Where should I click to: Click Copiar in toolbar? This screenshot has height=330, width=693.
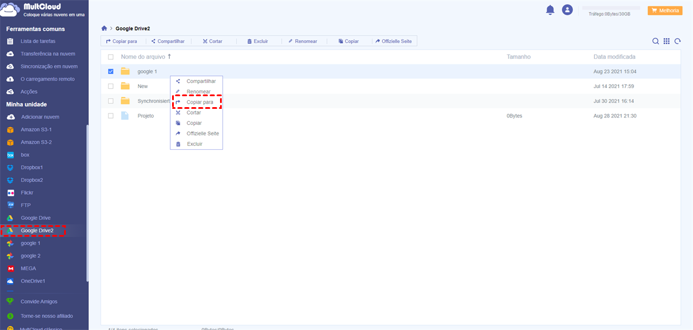point(348,41)
